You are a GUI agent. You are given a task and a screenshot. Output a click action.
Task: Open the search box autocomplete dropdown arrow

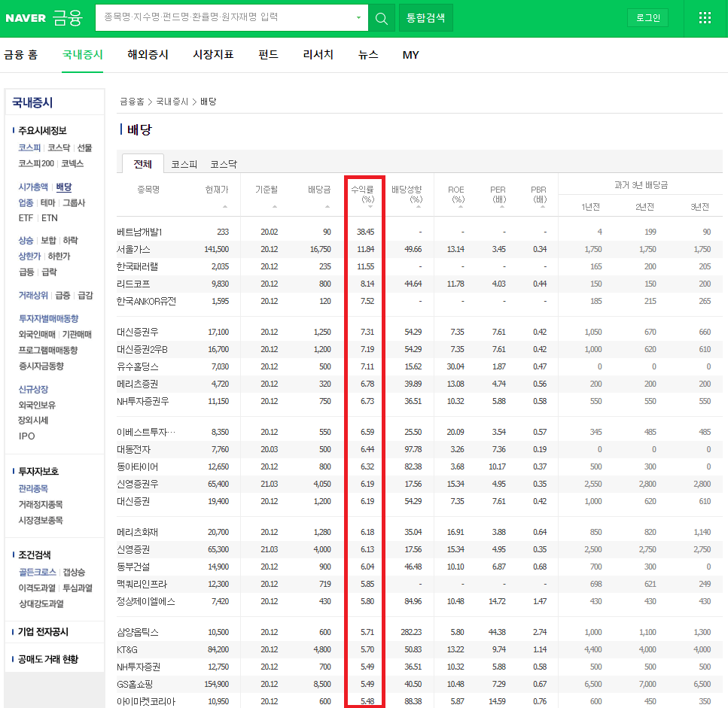coord(358,17)
